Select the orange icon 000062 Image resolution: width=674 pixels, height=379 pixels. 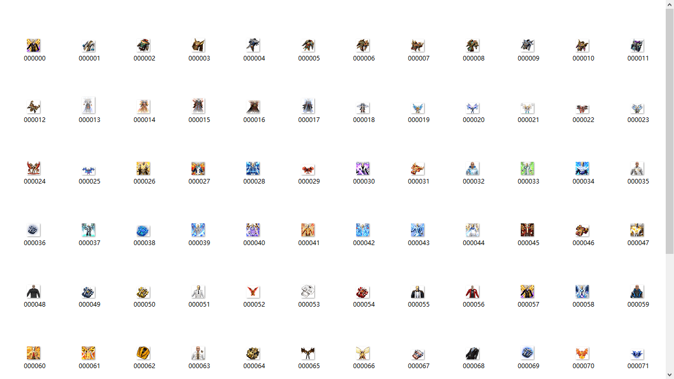[144, 353]
